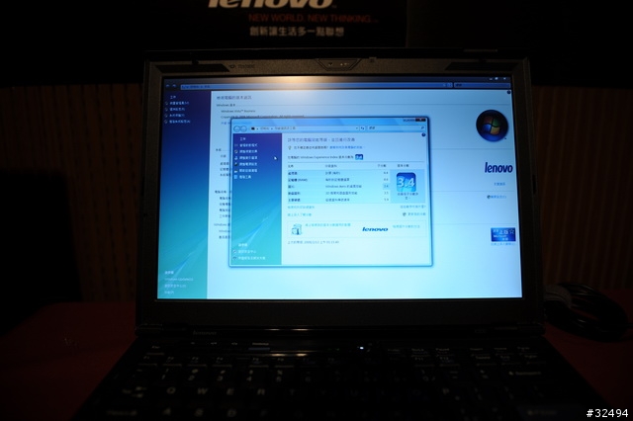Click the indexing options icon, third front sidebar task

pyautogui.click(x=236, y=158)
